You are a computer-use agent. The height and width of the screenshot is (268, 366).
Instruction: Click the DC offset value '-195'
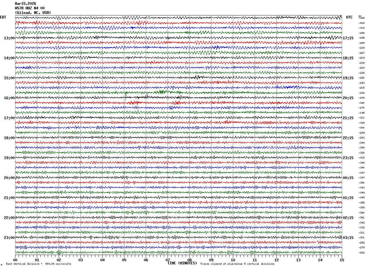point(361,113)
